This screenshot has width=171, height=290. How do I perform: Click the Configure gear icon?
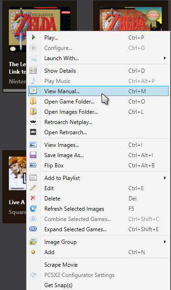coord(33,48)
